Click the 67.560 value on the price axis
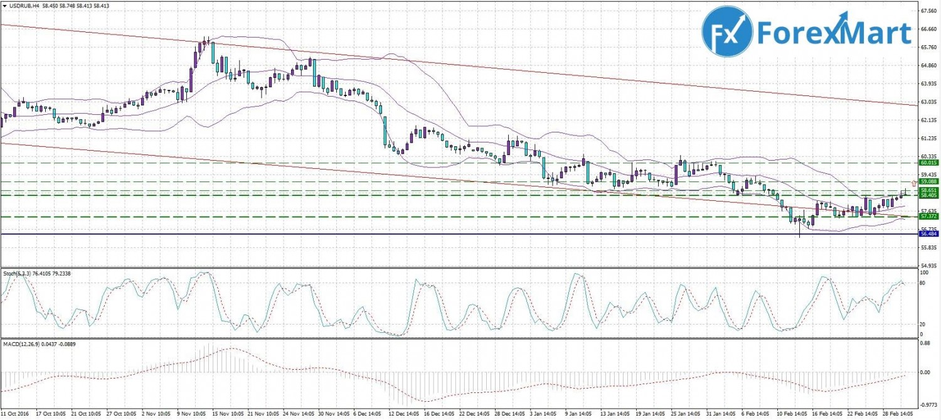941x420 pixels. (928, 11)
